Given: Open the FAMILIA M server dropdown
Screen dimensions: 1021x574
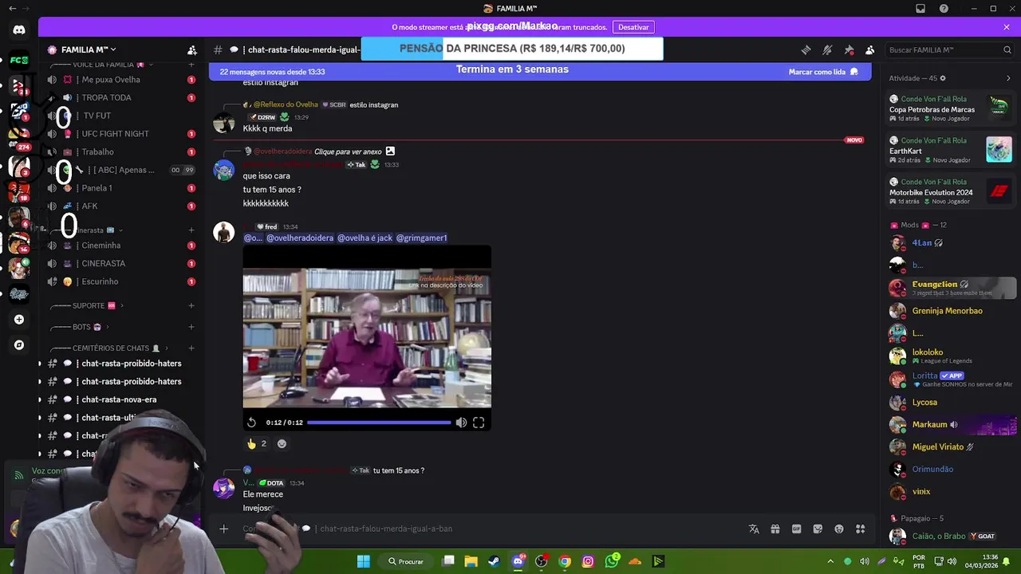Looking at the screenshot, I should (89, 49).
